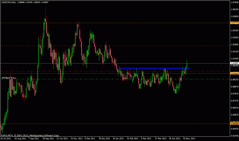
Task: Click the 1.06330 price axis label
Action: [x=235, y=10]
